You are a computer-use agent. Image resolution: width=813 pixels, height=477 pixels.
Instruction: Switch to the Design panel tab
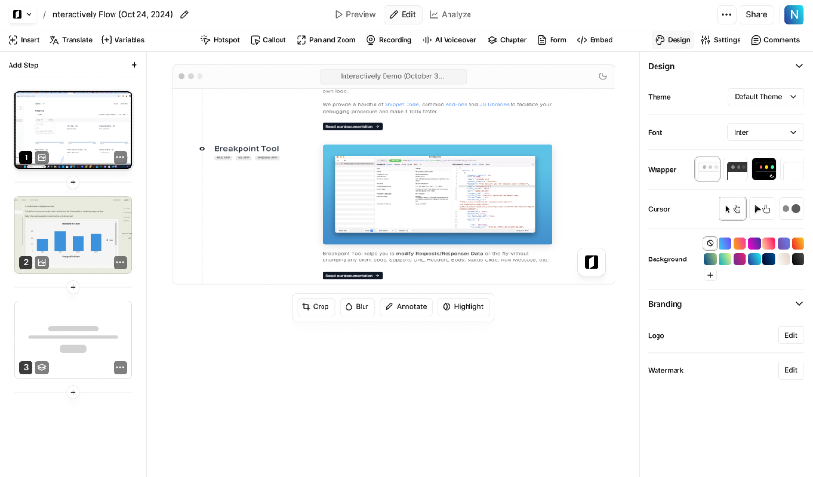(x=673, y=40)
